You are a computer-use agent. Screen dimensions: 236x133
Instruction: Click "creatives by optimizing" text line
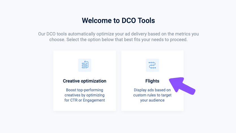(x=85, y=95)
